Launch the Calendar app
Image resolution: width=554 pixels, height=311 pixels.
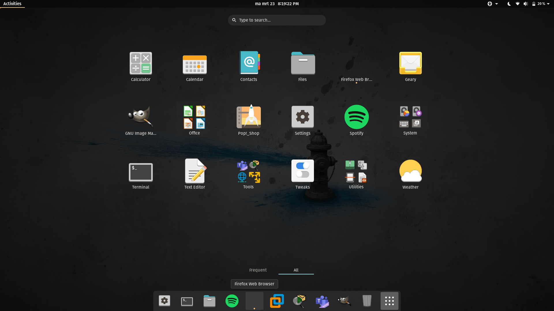194,67
